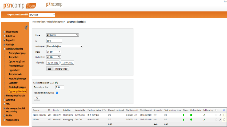Open the Kunde dropdown
Screen dimensions: 227x127
pyautogui.click(x=62, y=35)
